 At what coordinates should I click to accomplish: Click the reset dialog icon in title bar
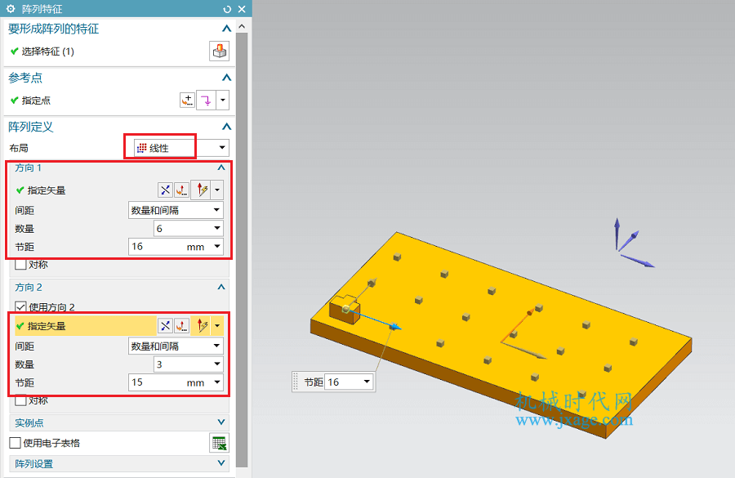[x=227, y=9]
